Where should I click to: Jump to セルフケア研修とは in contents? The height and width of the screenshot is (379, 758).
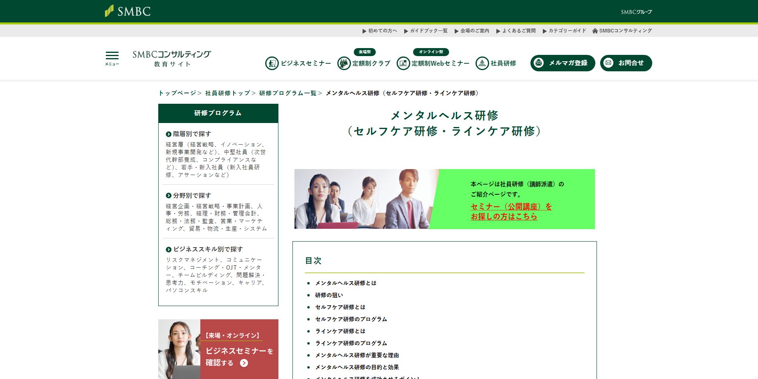tap(340, 307)
